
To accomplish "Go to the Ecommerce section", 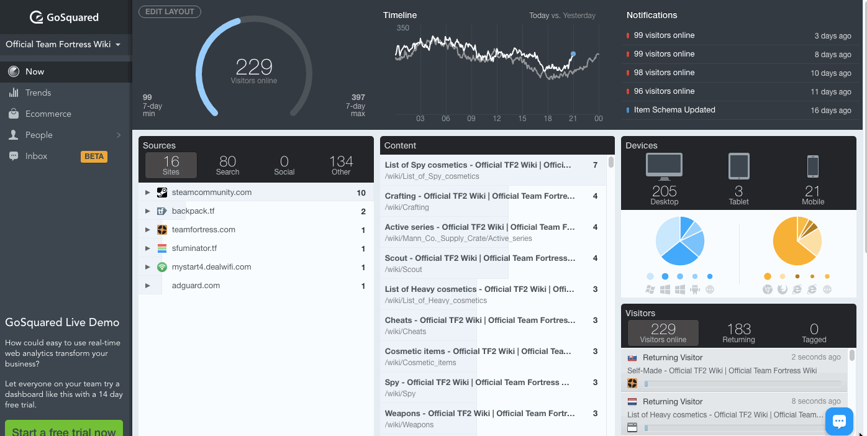I will click(x=66, y=114).
